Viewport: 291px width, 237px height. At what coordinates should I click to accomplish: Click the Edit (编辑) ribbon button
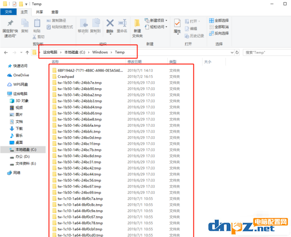(191, 29)
